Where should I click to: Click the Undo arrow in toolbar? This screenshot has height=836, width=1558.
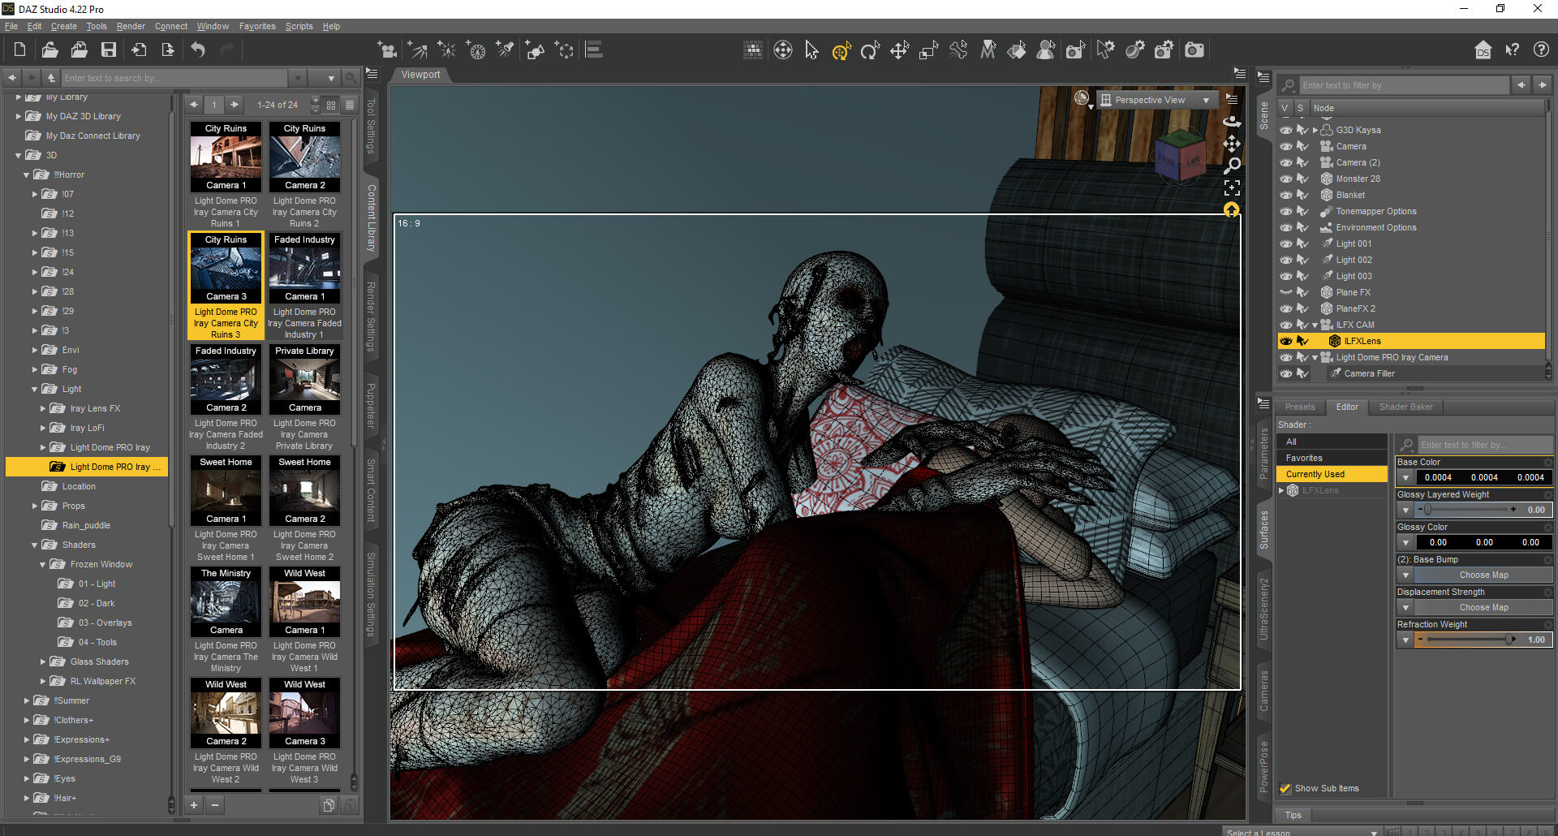coord(198,50)
